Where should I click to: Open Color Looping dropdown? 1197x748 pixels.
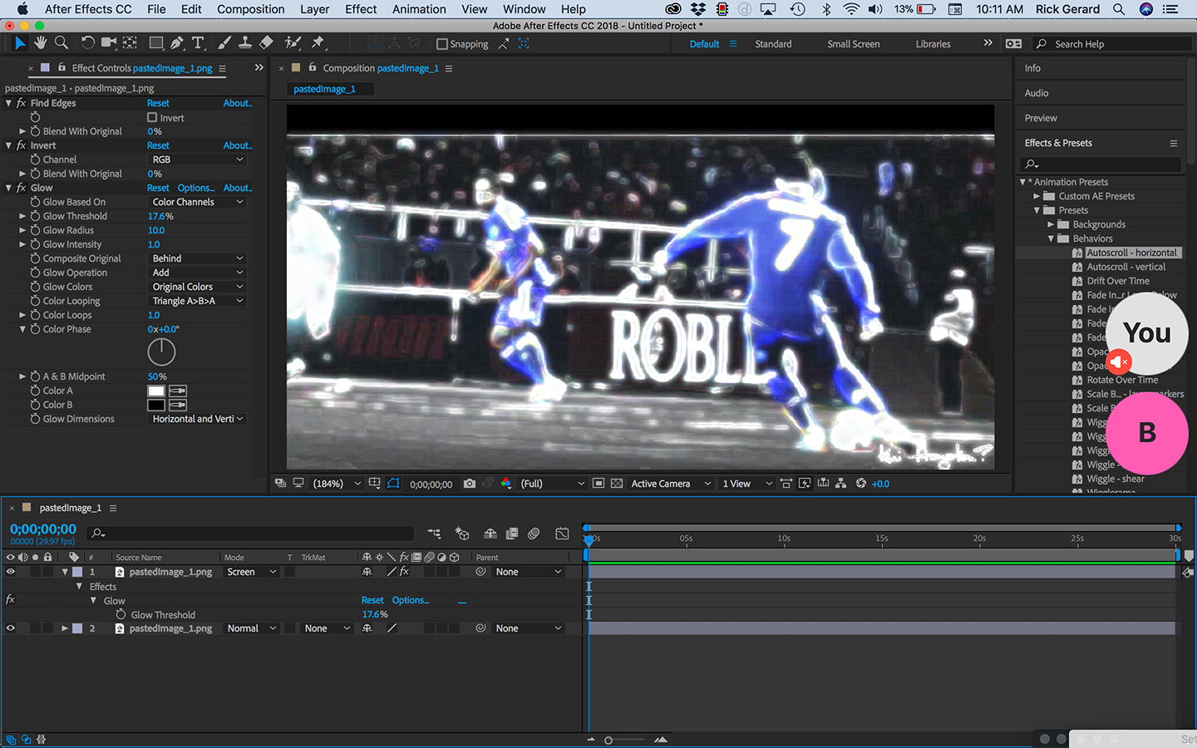[x=198, y=301]
